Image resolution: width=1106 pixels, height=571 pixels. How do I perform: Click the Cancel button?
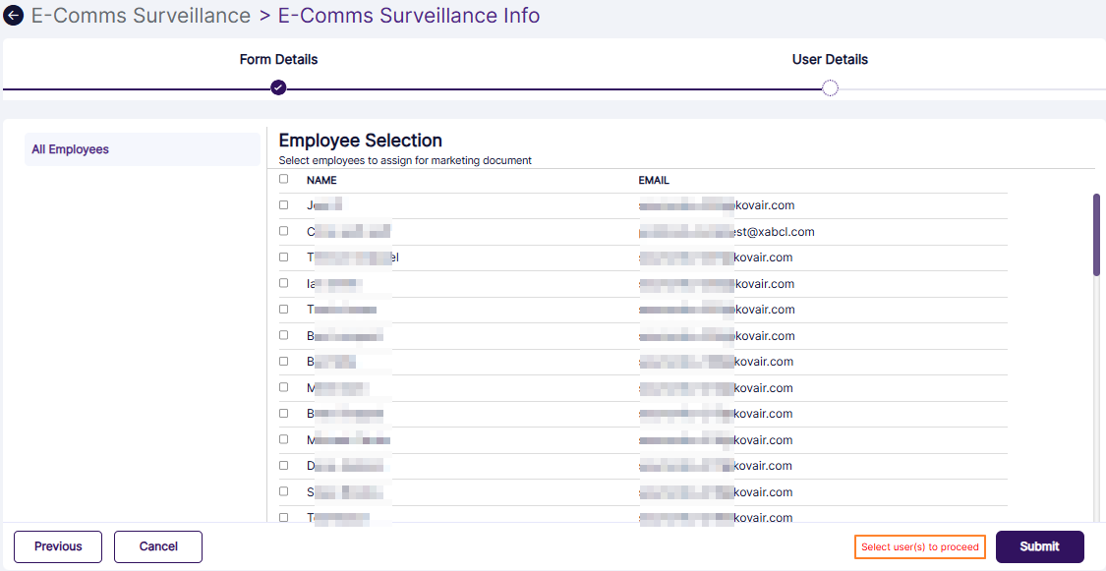[x=157, y=546]
